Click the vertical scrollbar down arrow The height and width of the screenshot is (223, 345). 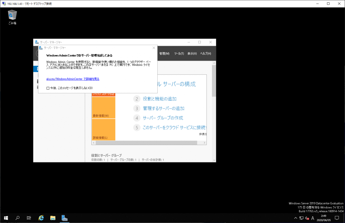pyautogui.click(x=214, y=160)
